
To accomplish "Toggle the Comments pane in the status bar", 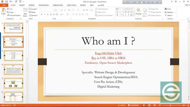I will (x=133, y=105).
